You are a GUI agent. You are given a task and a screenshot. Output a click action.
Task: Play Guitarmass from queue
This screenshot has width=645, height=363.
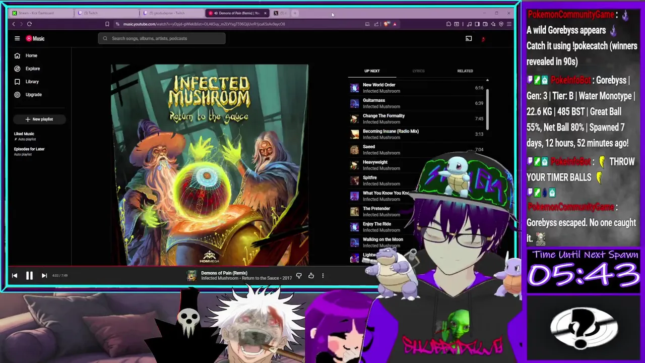pyautogui.click(x=417, y=103)
